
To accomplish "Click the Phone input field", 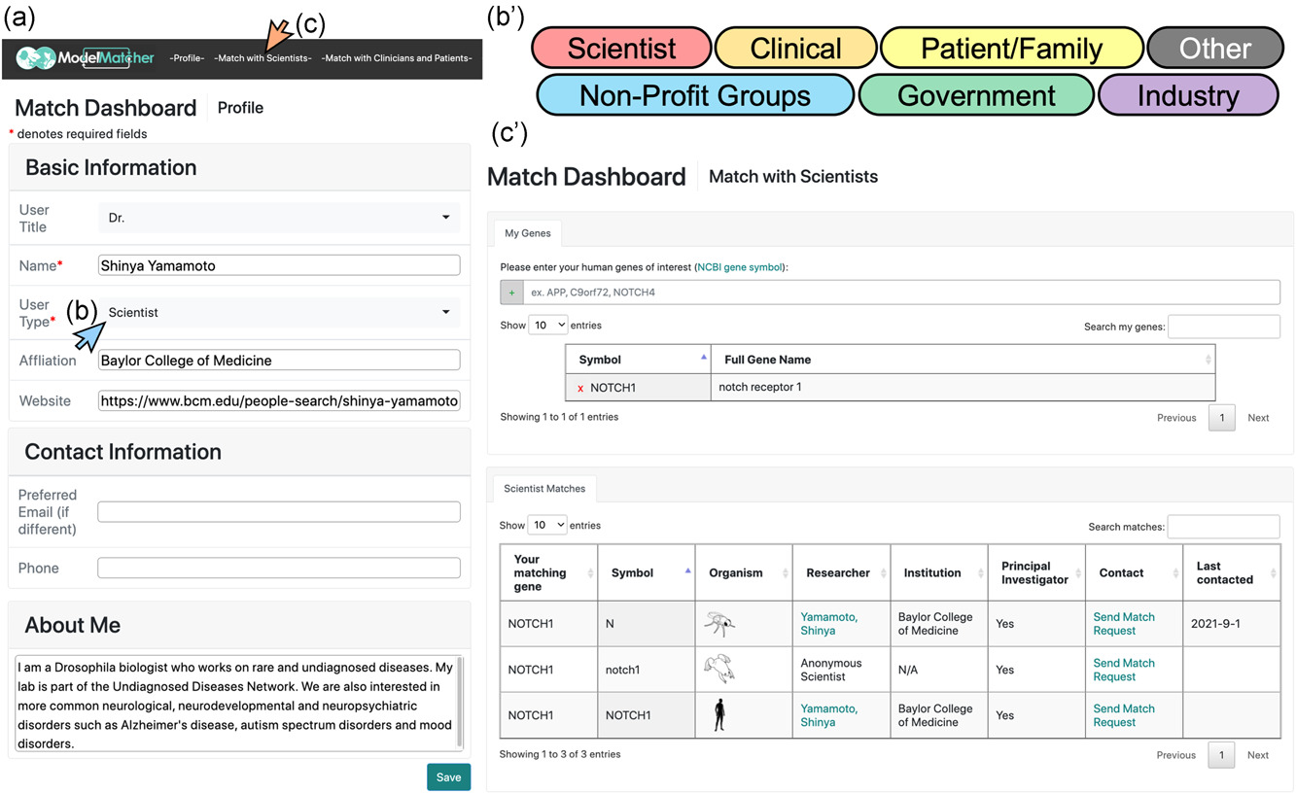I will 279,568.
